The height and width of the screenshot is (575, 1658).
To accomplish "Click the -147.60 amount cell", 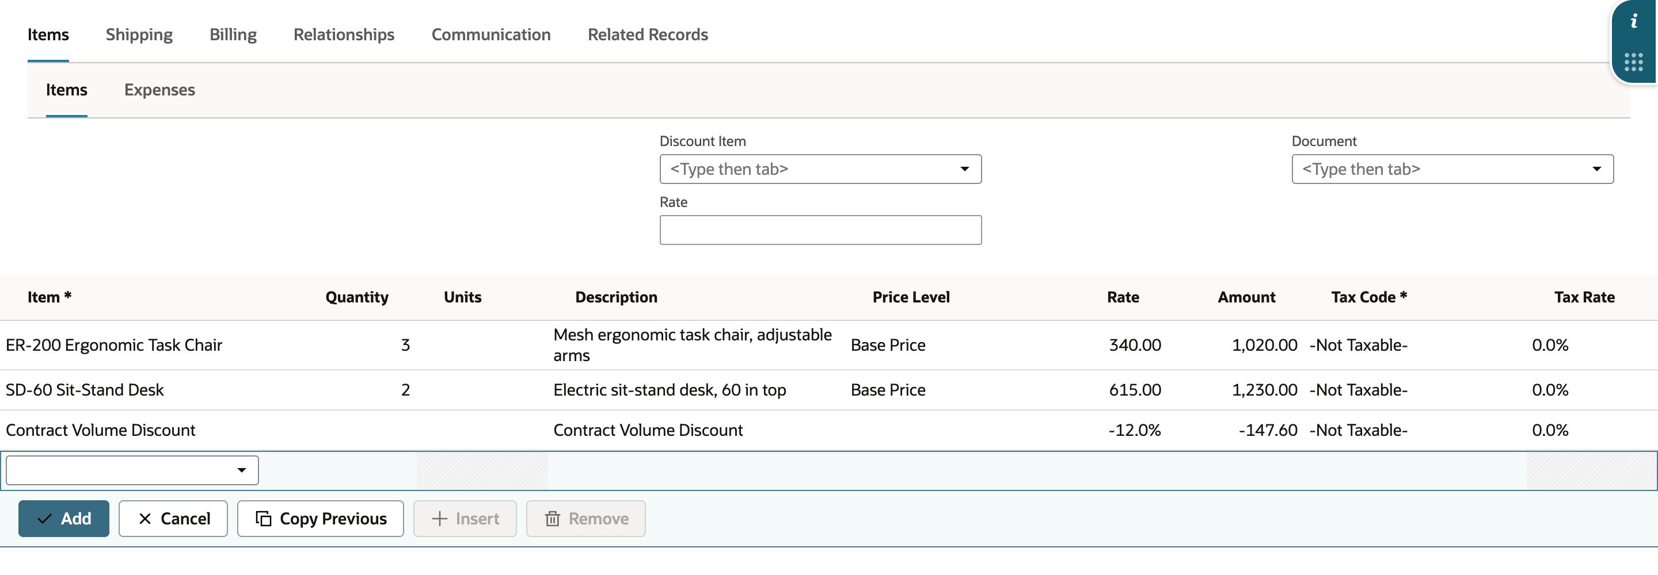I will tap(1267, 430).
